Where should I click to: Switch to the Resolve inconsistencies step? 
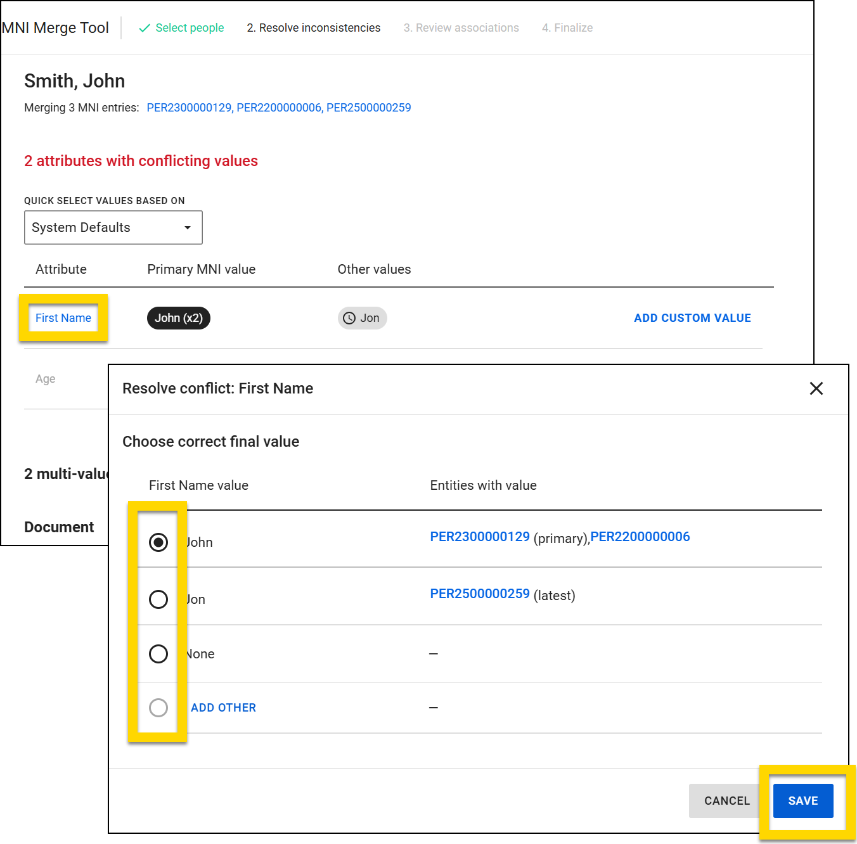click(x=313, y=28)
